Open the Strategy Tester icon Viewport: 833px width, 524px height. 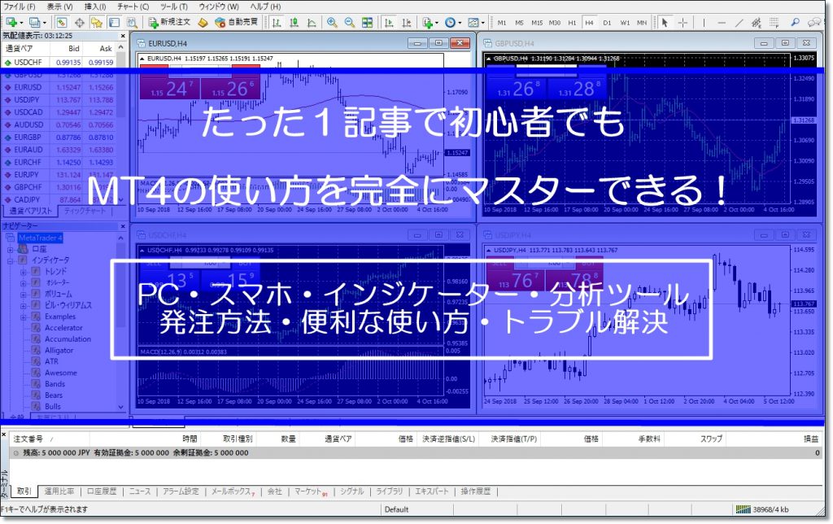tap(132, 23)
